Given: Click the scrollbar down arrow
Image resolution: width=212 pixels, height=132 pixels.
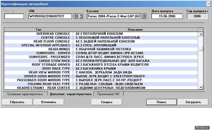Looking at the screenshot, I should [201, 87].
